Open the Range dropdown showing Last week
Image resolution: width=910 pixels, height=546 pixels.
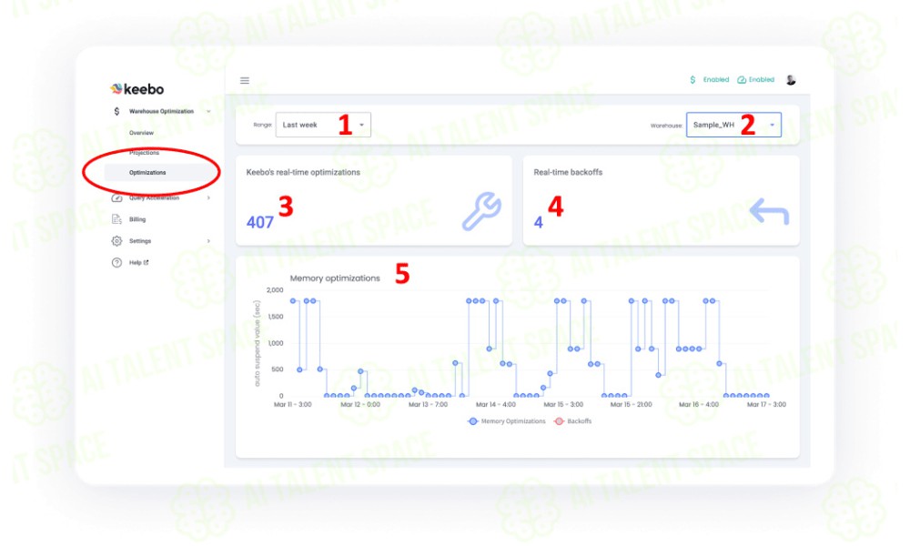click(323, 125)
